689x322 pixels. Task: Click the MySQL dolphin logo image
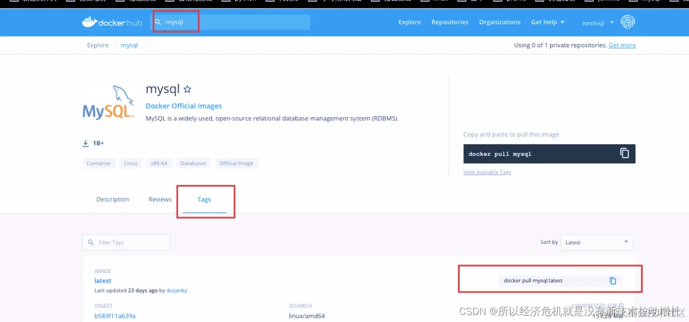click(x=109, y=102)
